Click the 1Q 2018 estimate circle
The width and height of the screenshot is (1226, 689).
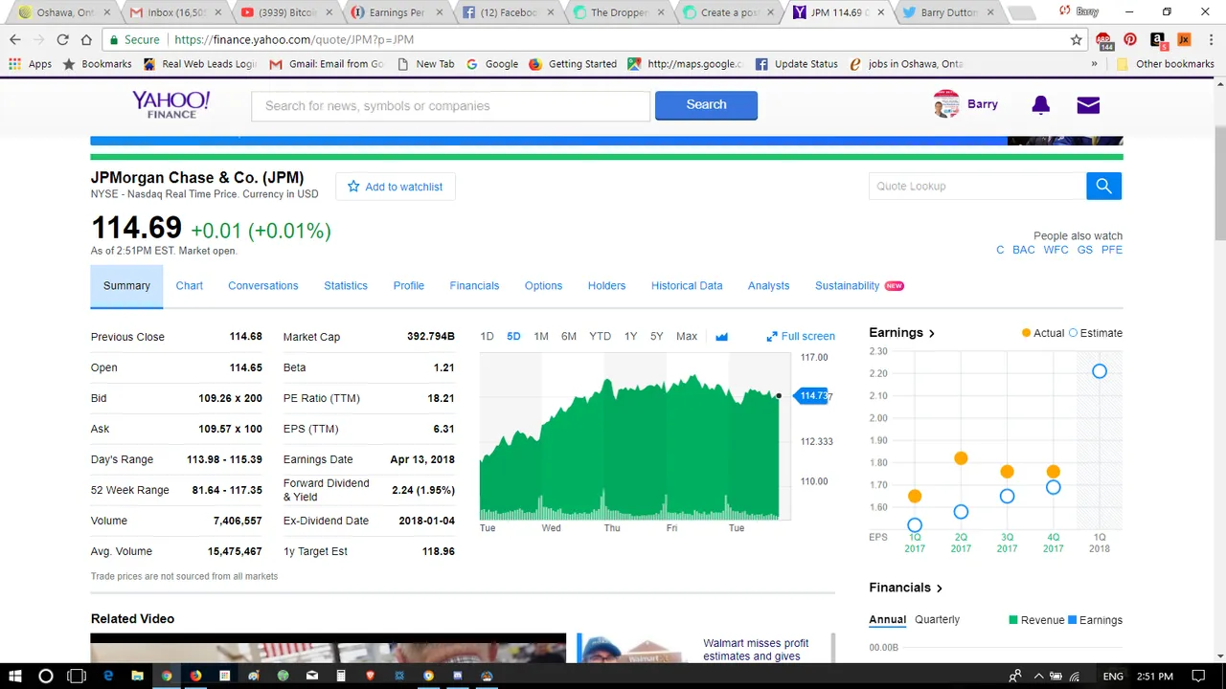(1100, 371)
